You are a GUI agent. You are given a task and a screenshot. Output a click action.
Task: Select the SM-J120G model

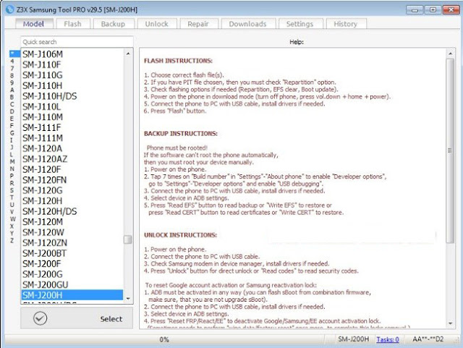[x=72, y=190]
